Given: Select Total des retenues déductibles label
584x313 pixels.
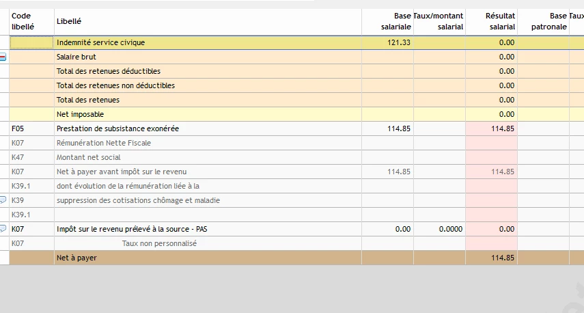Looking at the screenshot, I should (109, 71).
